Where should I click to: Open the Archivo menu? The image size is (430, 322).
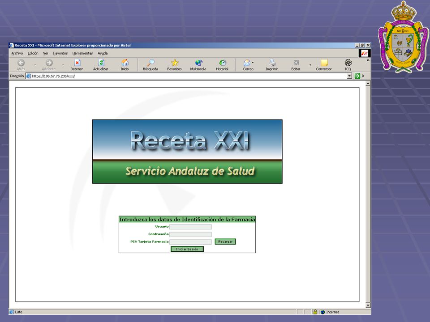pyautogui.click(x=17, y=53)
